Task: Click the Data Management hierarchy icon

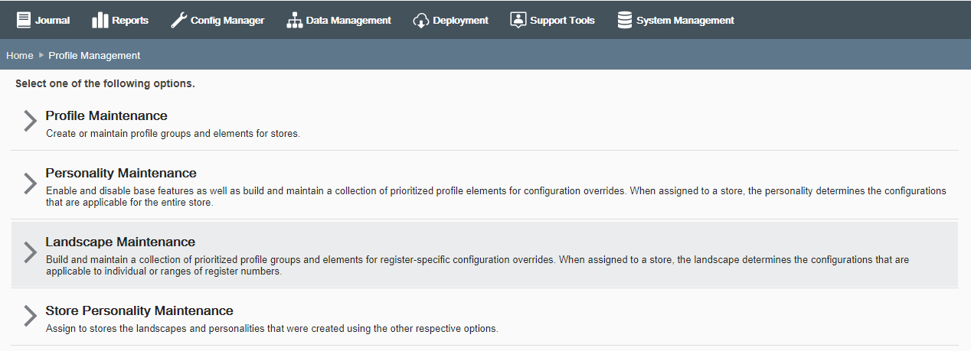Action: [295, 20]
